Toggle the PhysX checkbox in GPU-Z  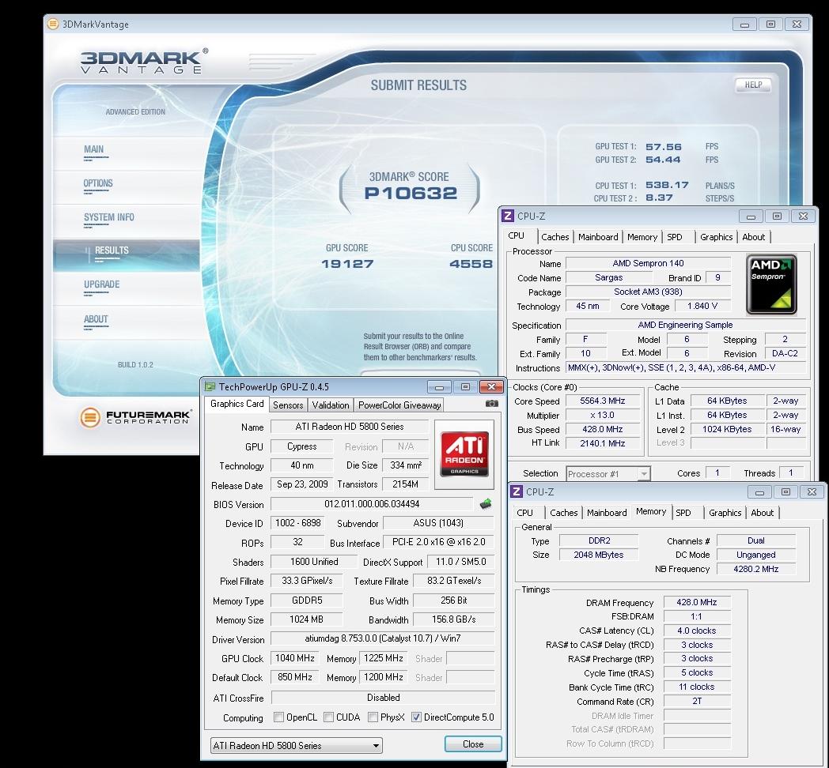click(x=373, y=717)
